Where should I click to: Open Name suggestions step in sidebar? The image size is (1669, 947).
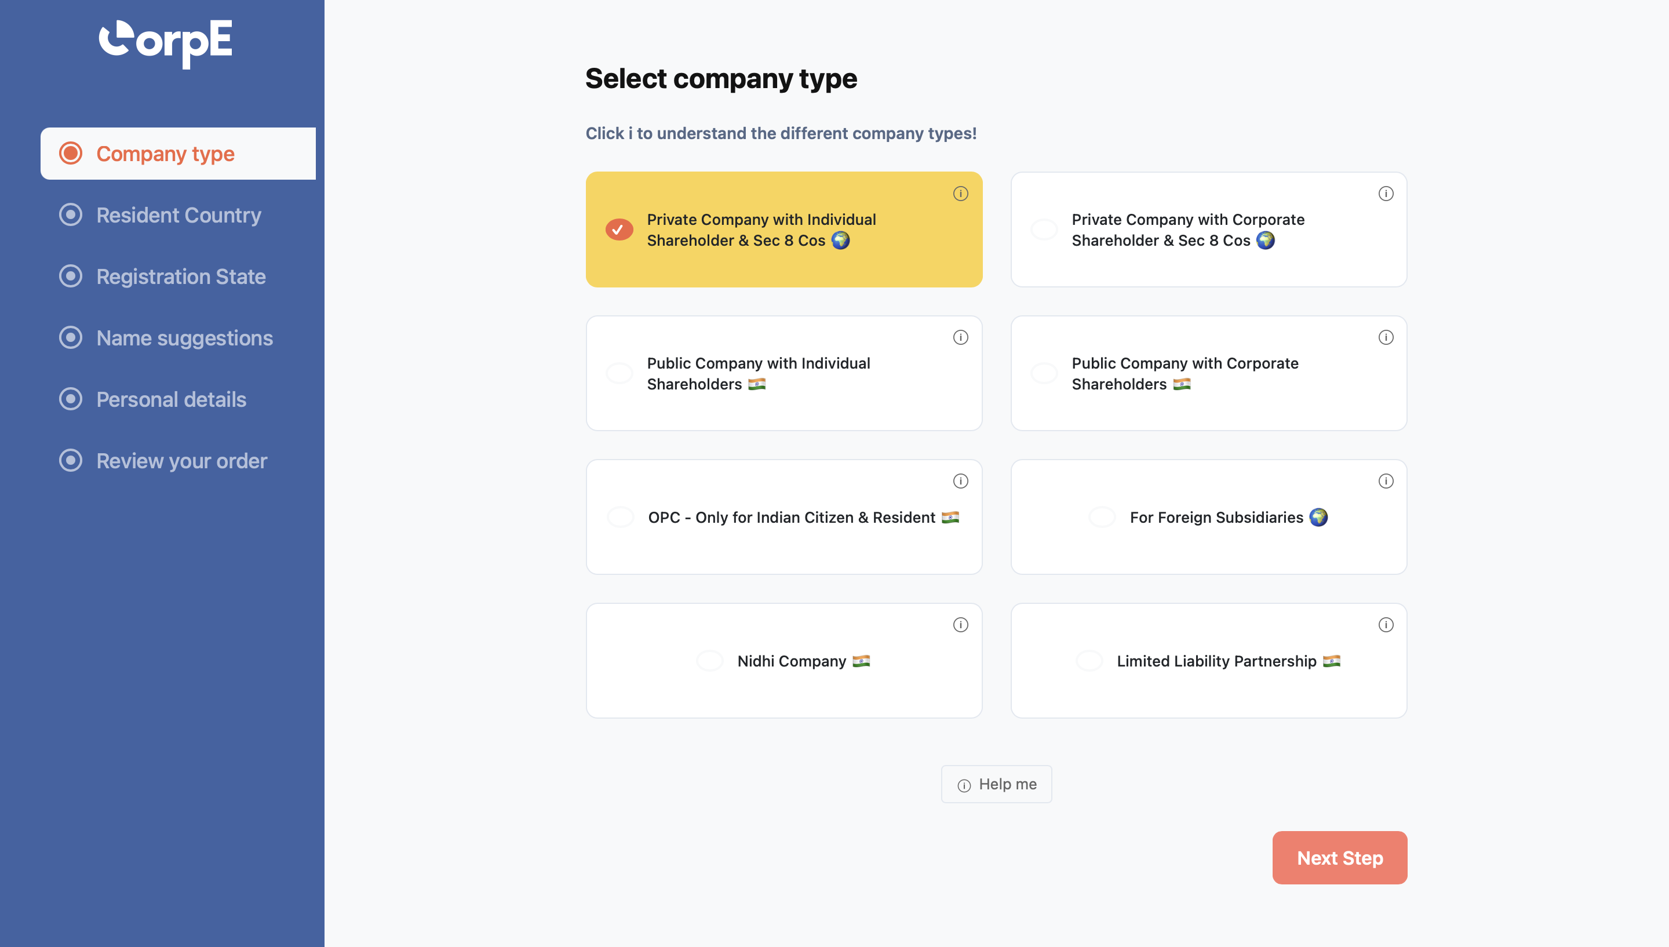point(184,338)
